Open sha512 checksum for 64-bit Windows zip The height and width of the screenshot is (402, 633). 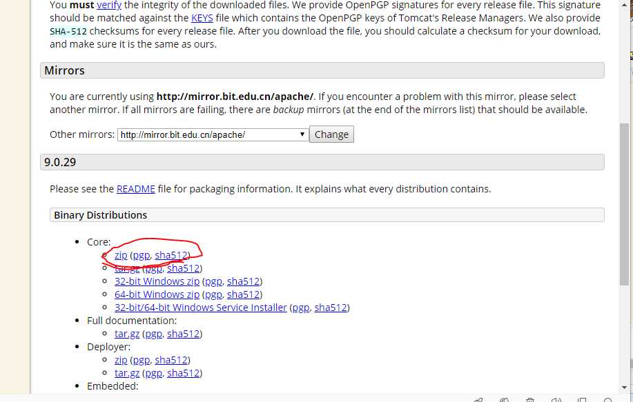coord(243,294)
